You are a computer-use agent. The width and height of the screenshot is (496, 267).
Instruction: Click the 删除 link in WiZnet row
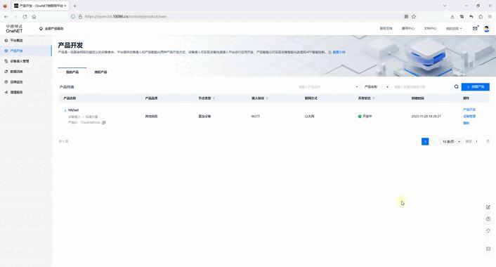point(466,123)
